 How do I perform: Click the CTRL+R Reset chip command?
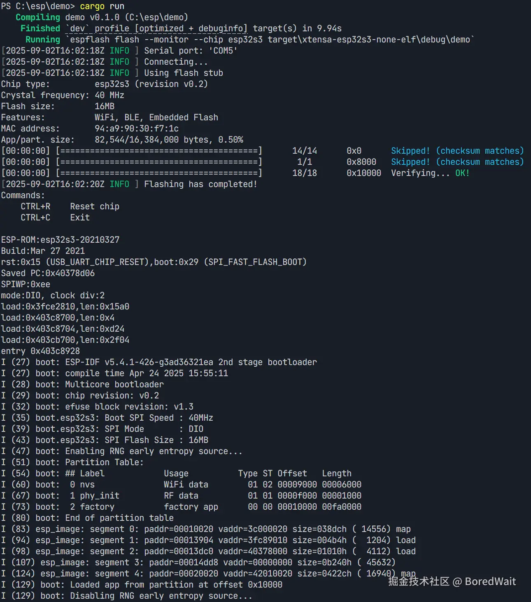pos(70,206)
